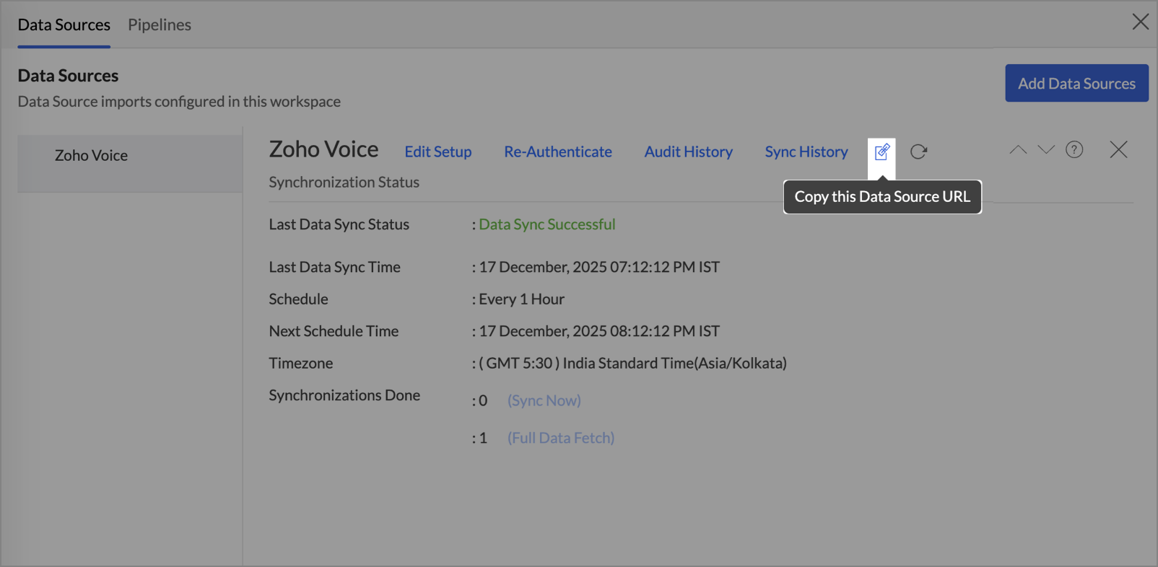1158x567 pixels.
Task: Go to next data source with down chevron
Action: [1046, 149]
